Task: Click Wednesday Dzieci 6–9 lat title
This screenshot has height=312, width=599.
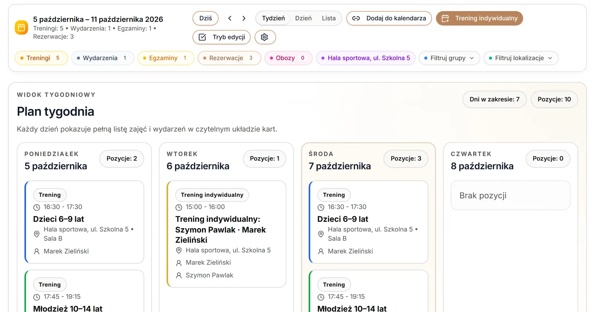Action: tap(343, 219)
